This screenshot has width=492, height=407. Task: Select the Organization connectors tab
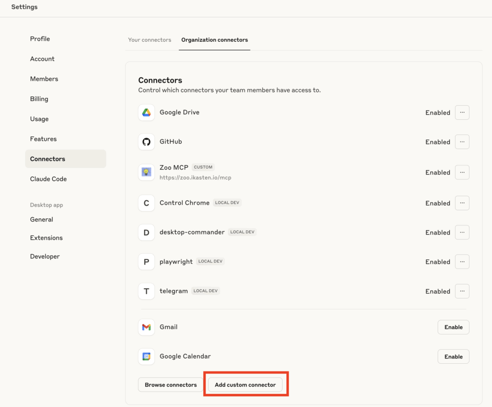click(214, 40)
